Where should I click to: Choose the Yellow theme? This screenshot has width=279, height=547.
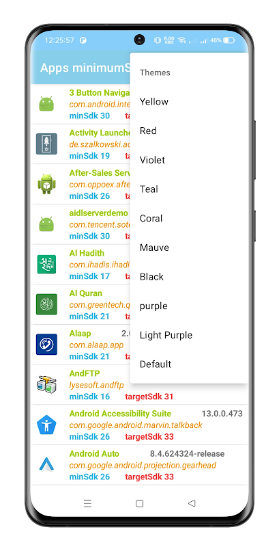(189, 102)
